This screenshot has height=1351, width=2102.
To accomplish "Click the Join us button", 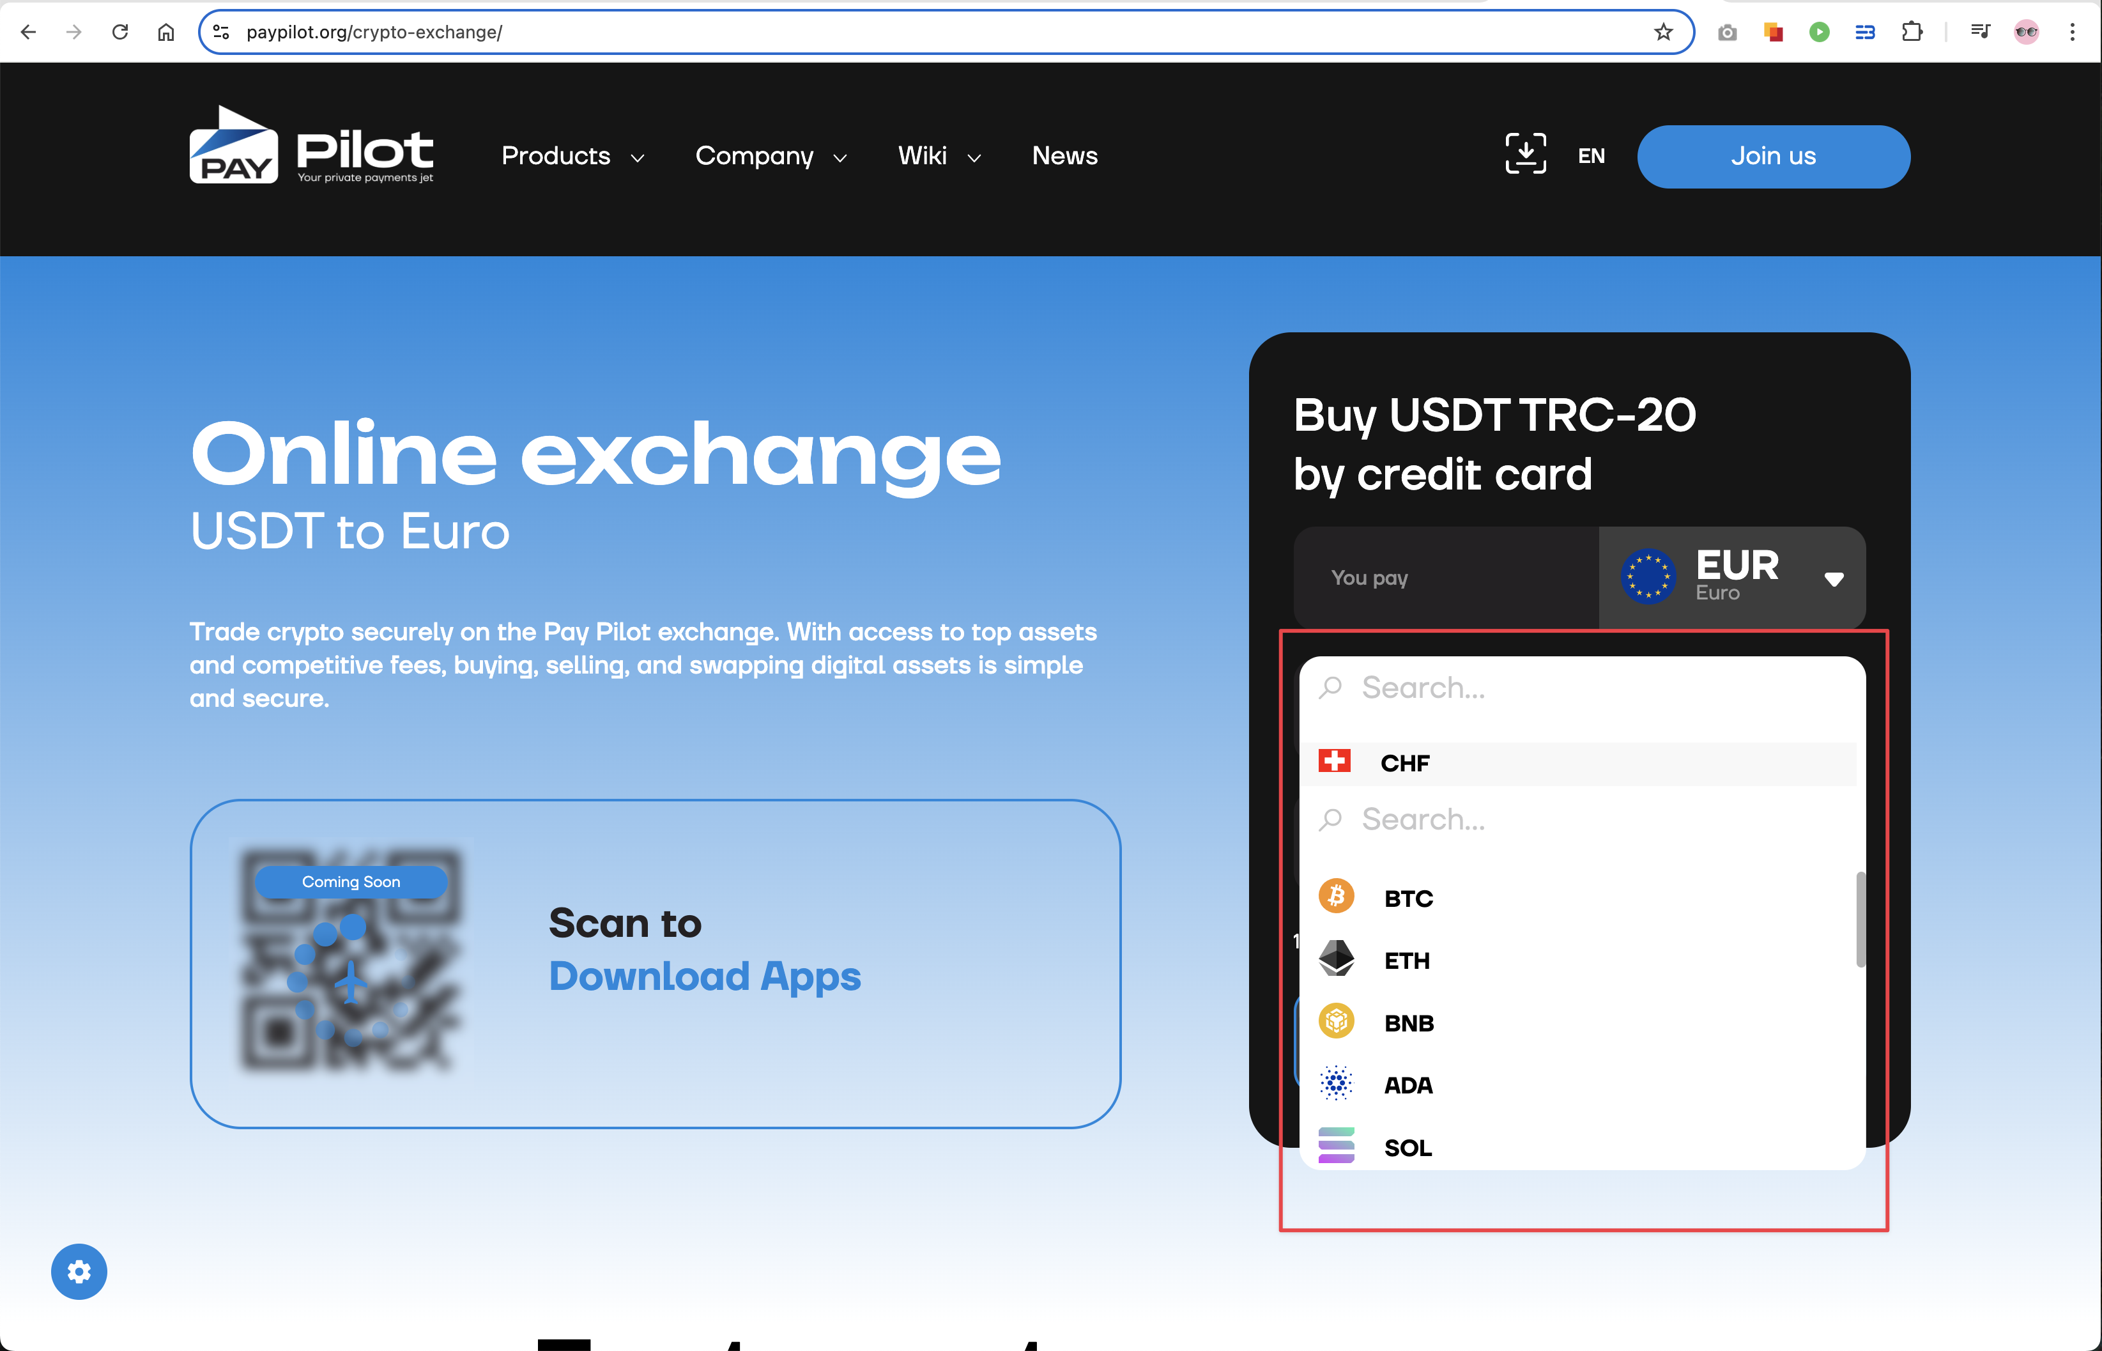I will (x=1772, y=156).
